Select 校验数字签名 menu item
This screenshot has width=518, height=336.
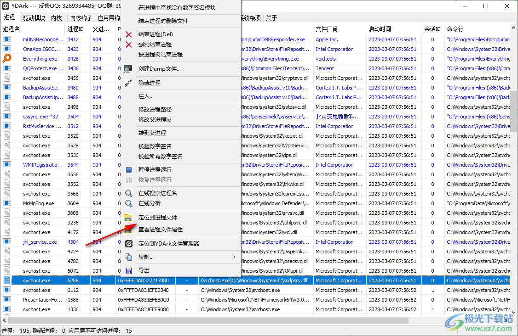click(155, 146)
